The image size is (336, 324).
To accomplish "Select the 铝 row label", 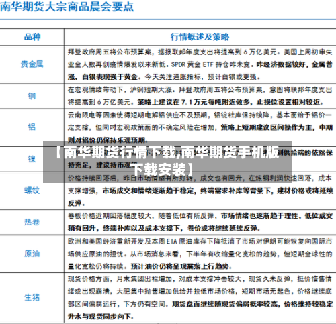I will pyautogui.click(x=32, y=127).
